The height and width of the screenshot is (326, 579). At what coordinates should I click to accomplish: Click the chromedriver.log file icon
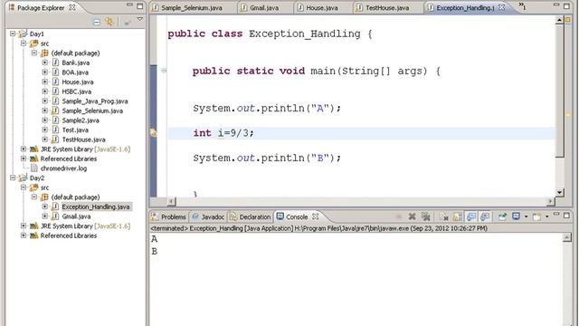tap(34, 168)
